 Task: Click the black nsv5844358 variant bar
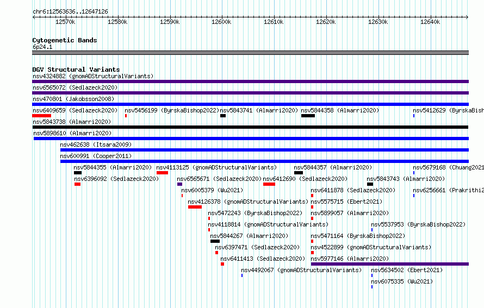tap(308, 116)
